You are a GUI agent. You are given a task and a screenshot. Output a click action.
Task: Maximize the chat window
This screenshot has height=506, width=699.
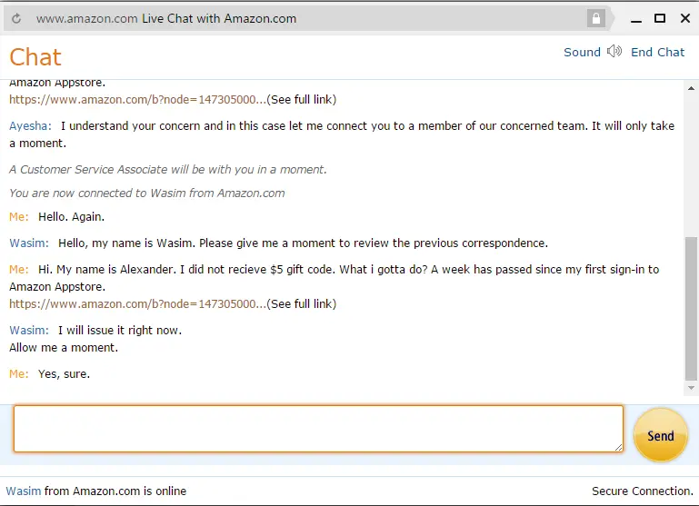660,18
